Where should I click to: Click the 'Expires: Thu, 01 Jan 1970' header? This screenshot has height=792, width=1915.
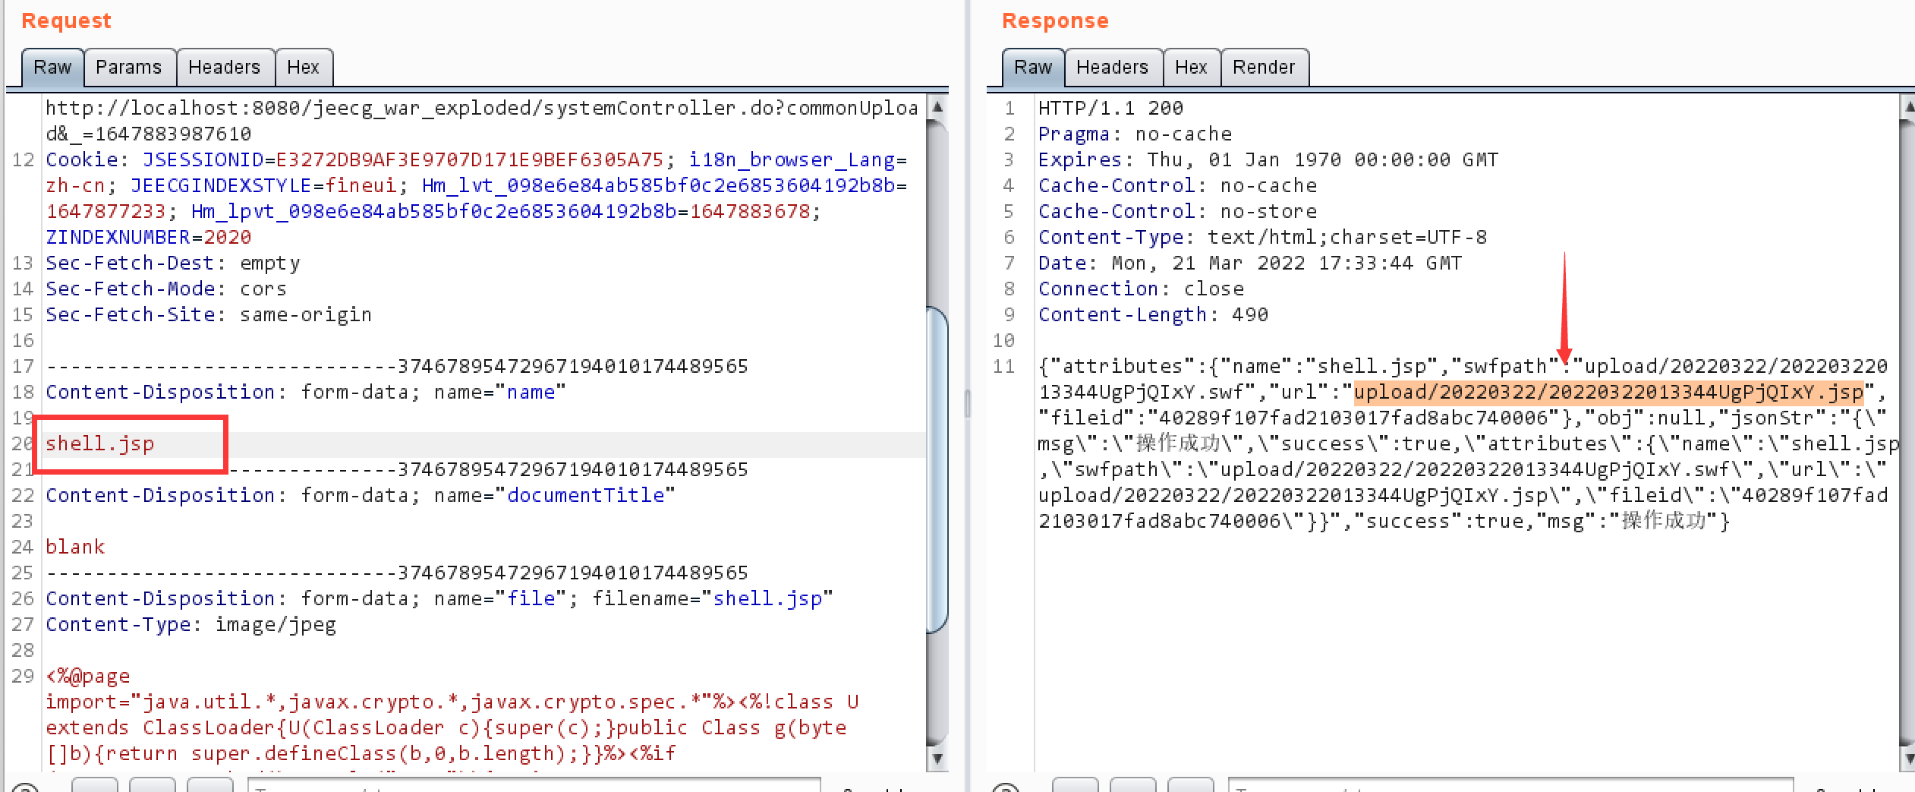point(1268,159)
